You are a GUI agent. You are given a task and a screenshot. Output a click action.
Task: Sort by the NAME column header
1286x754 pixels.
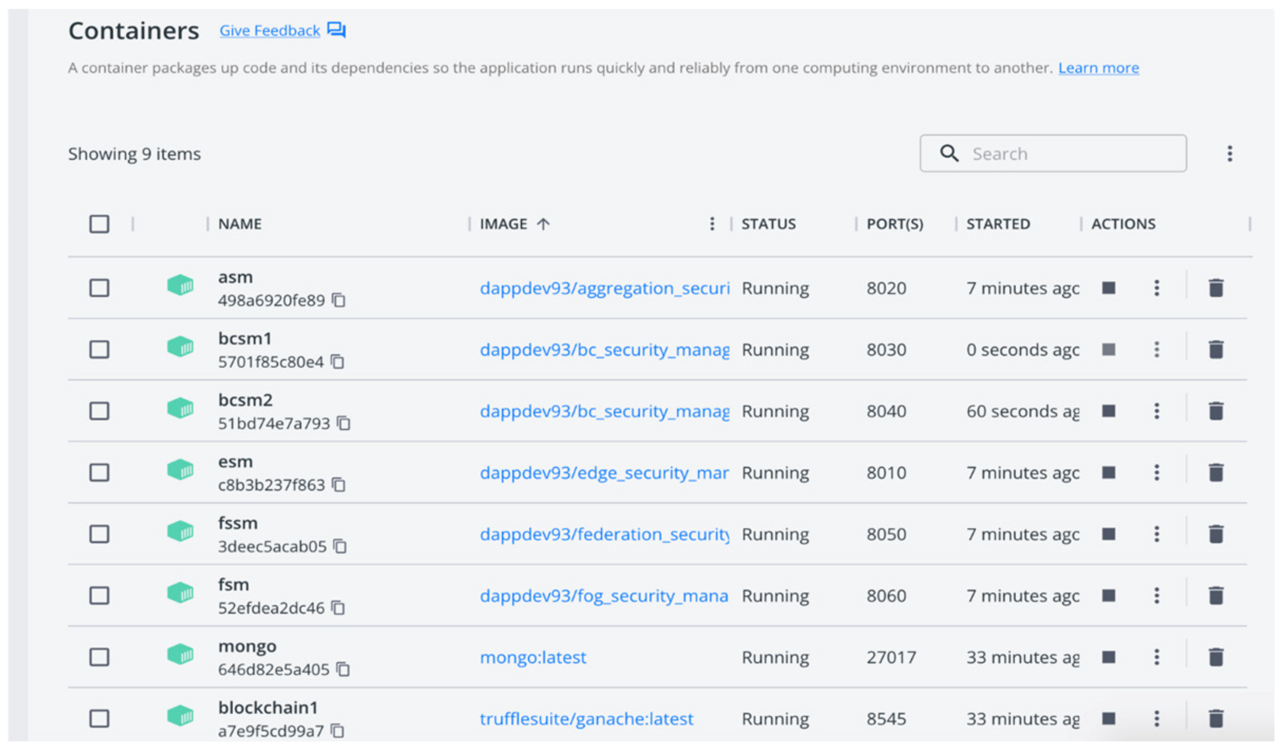tap(240, 224)
